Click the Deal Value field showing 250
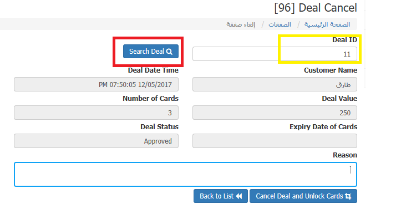Screen dimensions: 396x219 275,113
